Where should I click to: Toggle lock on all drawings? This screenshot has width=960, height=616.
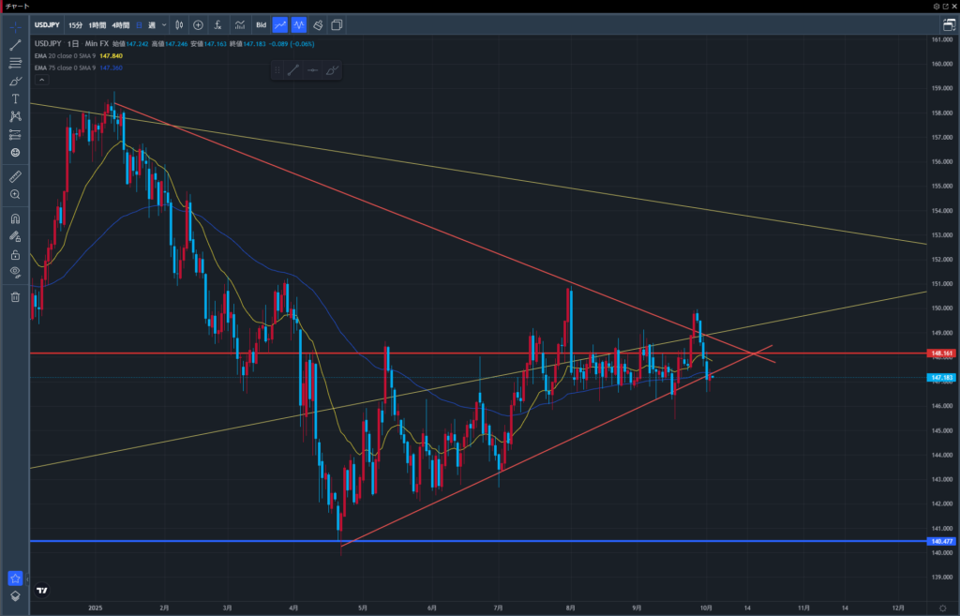15,254
